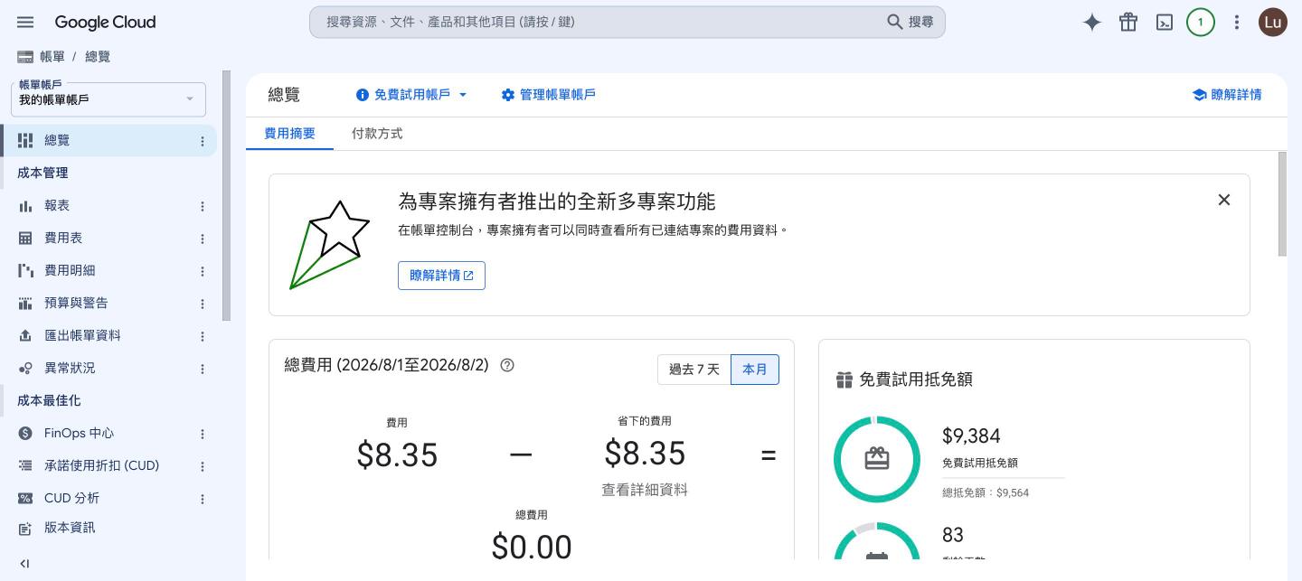Open notifications badge showing 1
This screenshot has height=581, width=1302.
point(1201,23)
